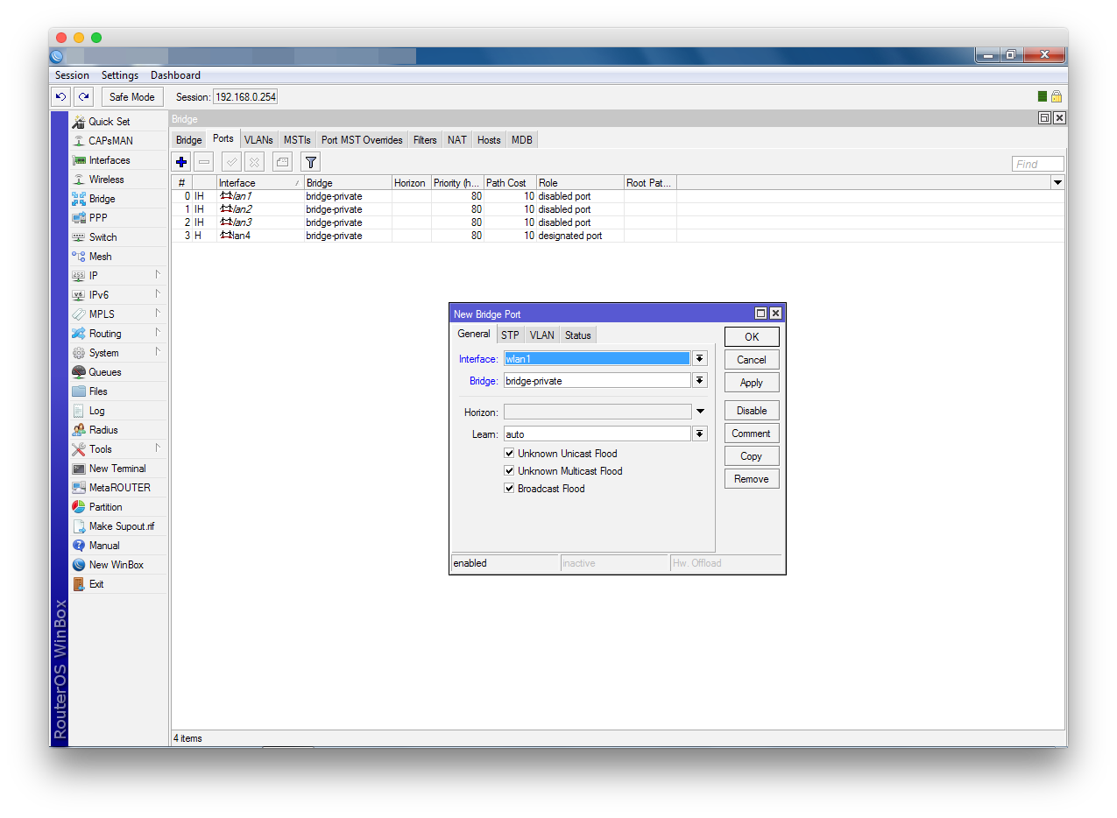
Task: Click the Cancel button
Action: coord(752,360)
